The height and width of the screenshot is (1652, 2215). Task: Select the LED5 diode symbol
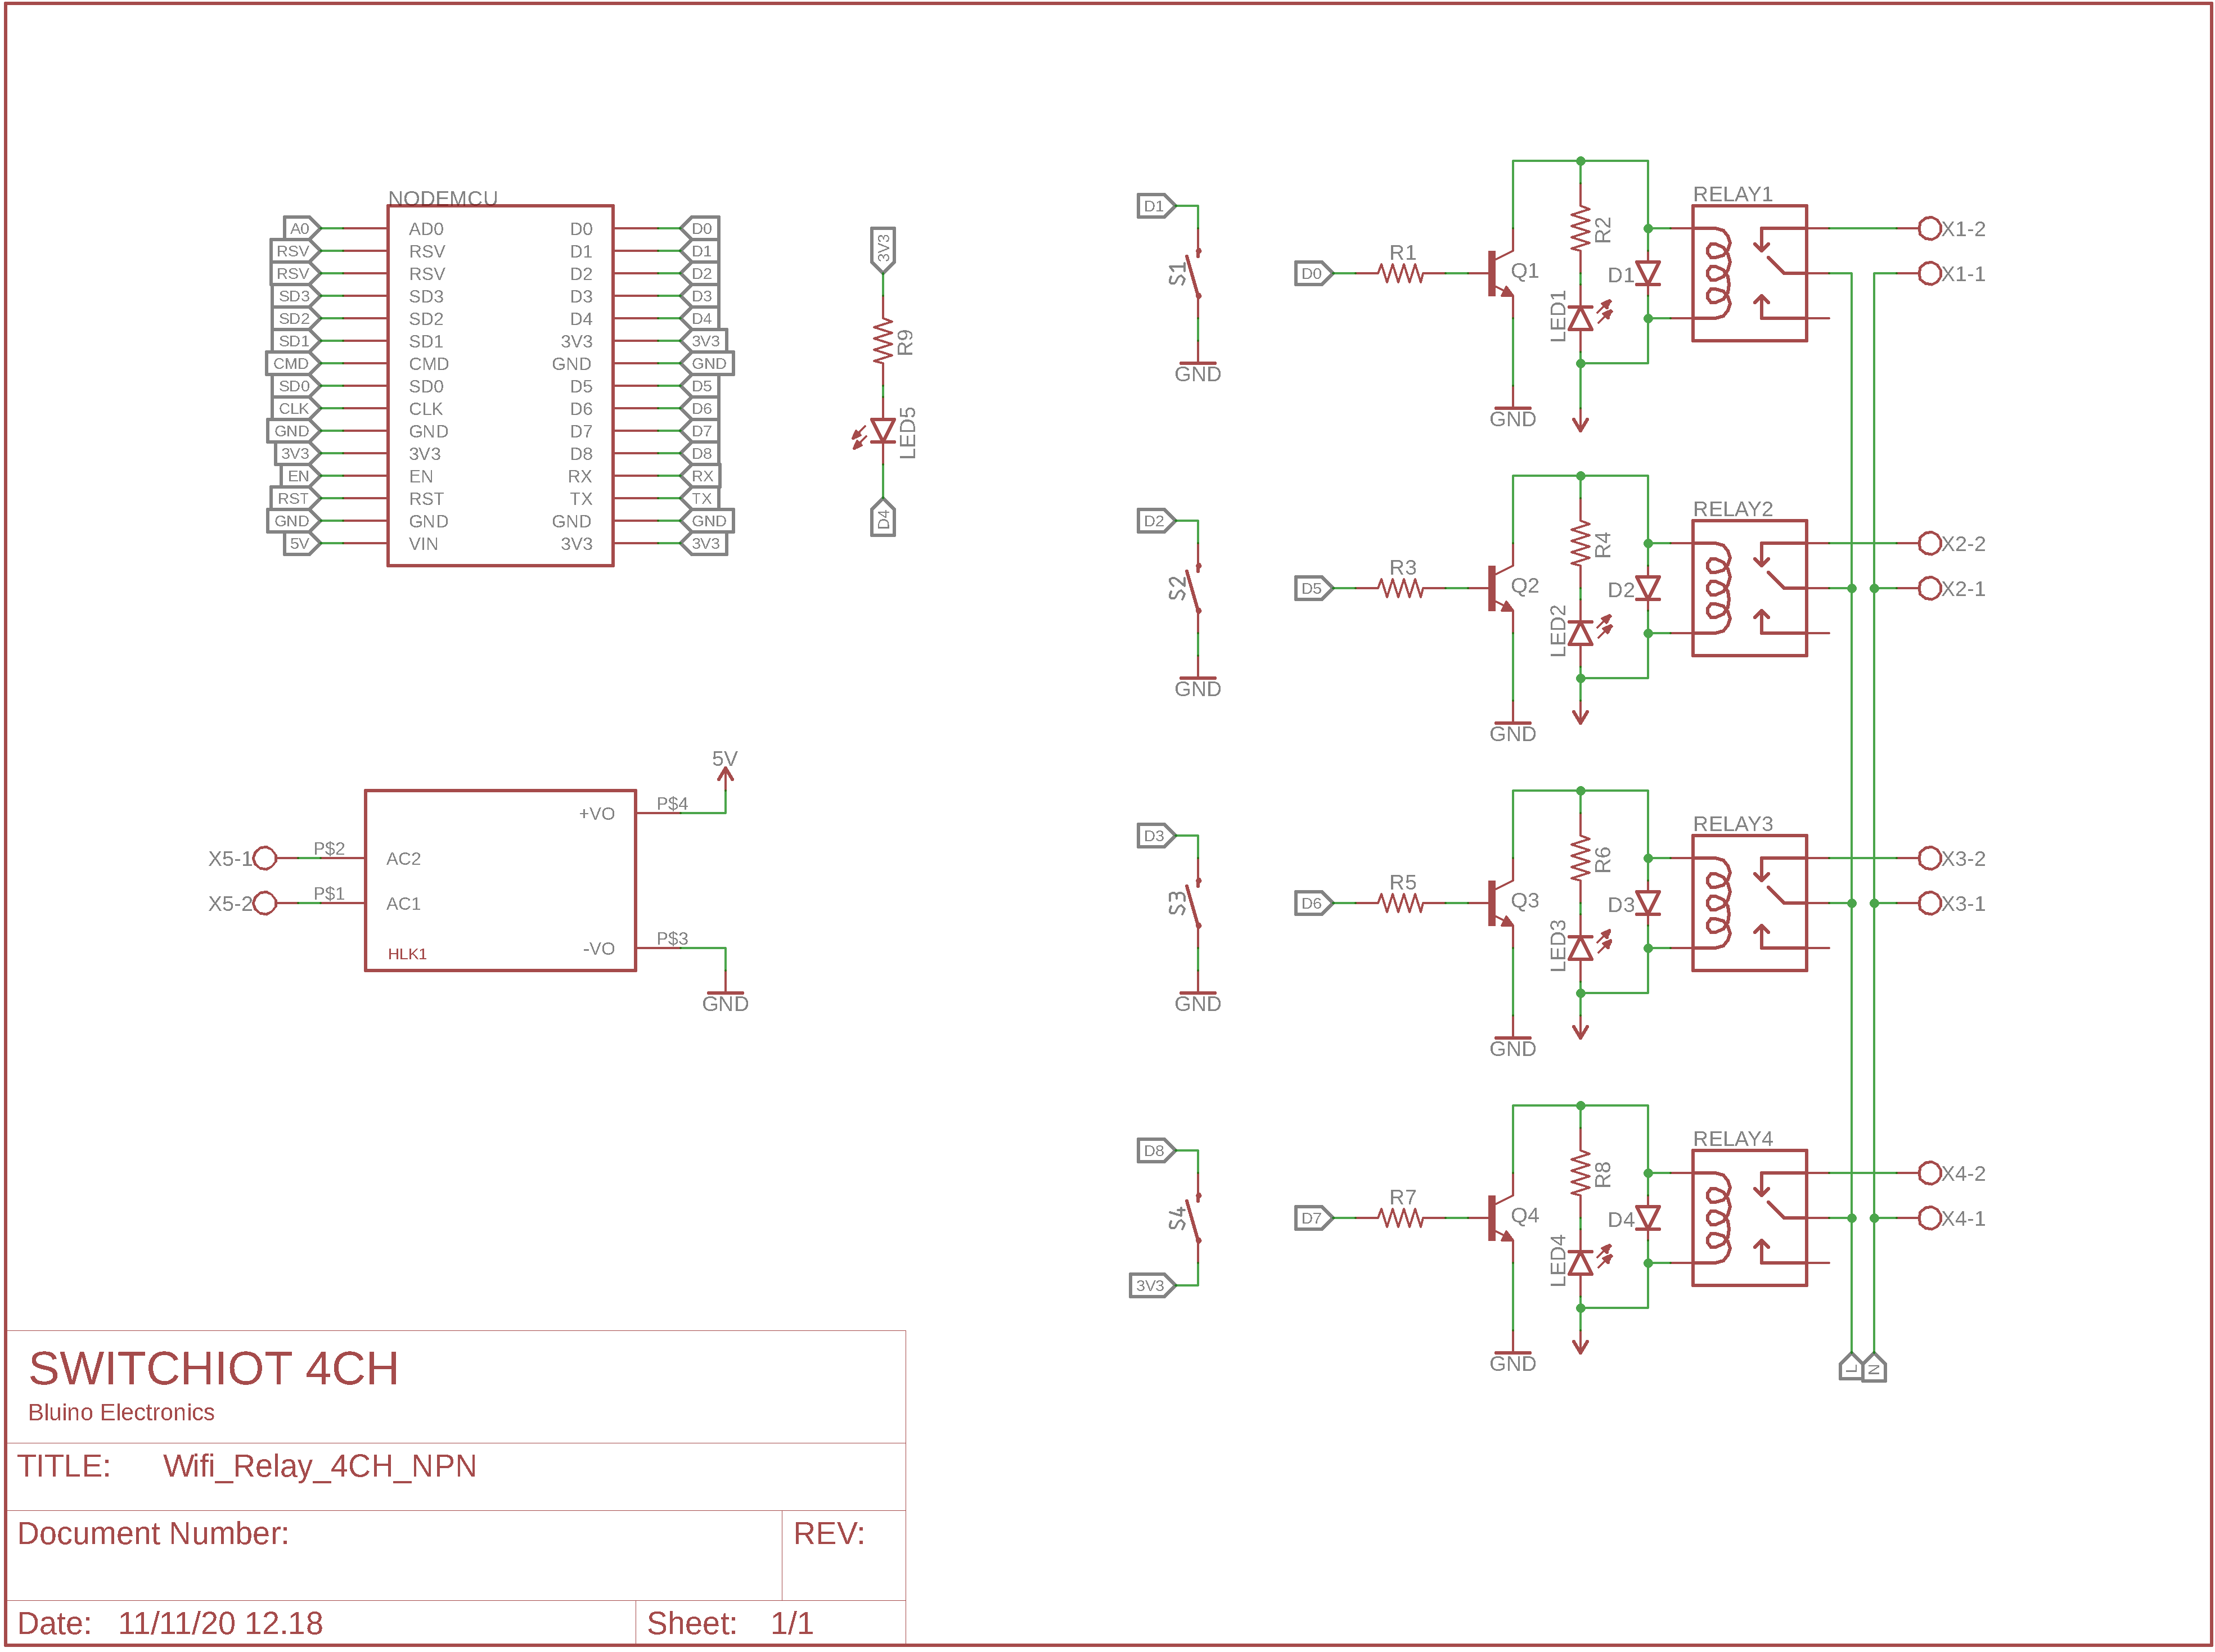point(883,431)
